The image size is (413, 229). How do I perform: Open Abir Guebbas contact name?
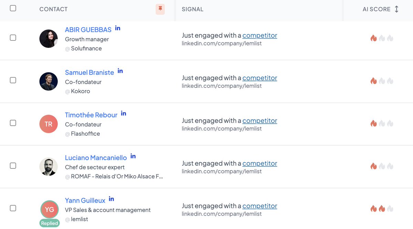coord(88,30)
